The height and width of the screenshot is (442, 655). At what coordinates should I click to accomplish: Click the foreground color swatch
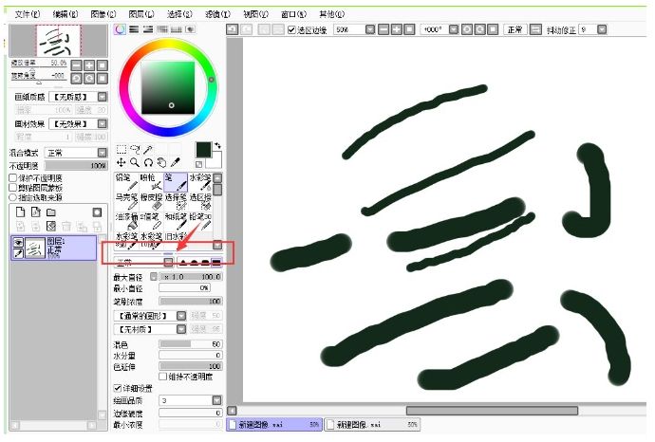[x=203, y=150]
